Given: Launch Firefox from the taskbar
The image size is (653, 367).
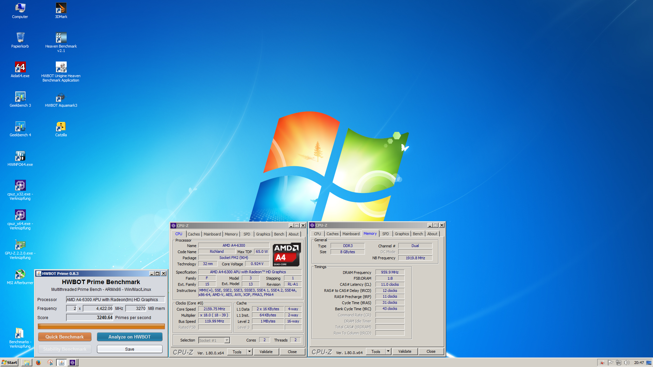Looking at the screenshot, I should 38,363.
